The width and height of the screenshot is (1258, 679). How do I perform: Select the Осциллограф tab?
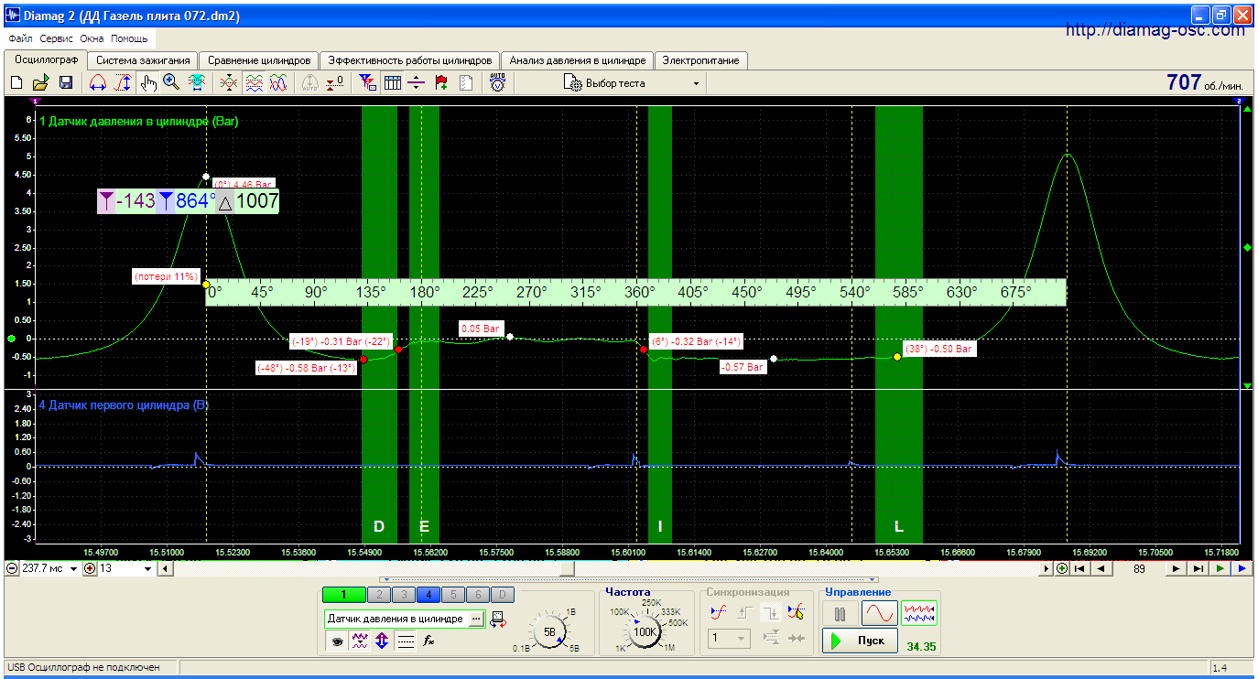click(x=45, y=59)
